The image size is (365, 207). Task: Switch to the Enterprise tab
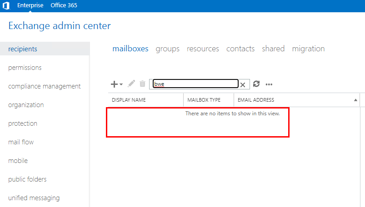coord(30,5)
